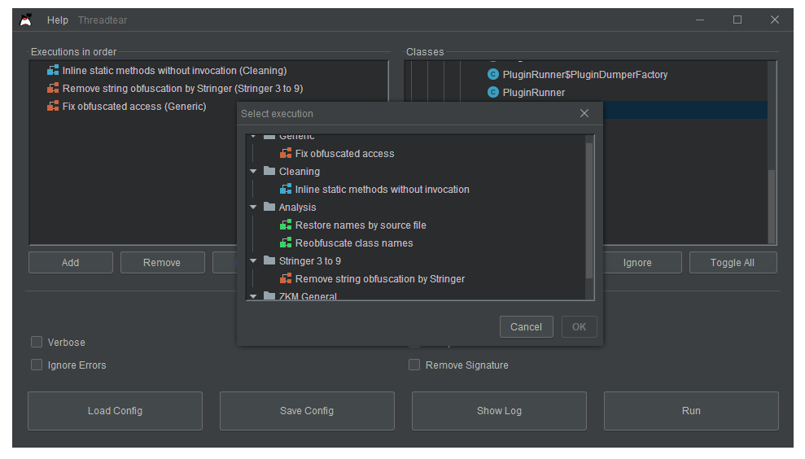Viewport: 805px width, 459px height.
Task: Select Inline static methods without invocation (Cleaning) execution
Action: [174, 70]
